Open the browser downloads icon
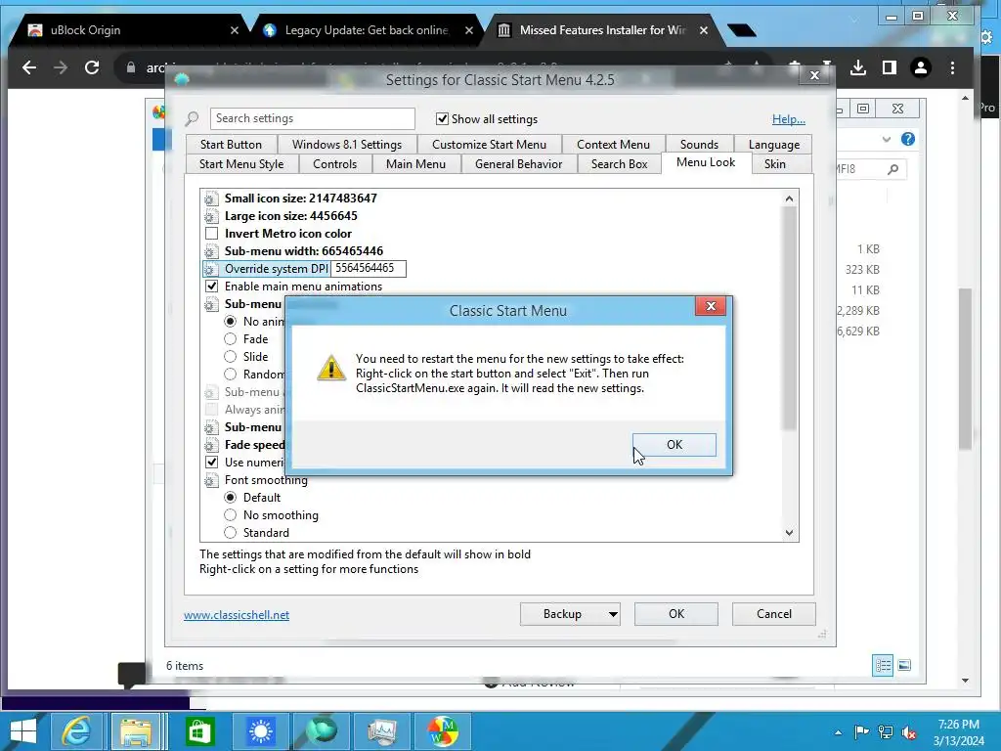 tap(858, 67)
